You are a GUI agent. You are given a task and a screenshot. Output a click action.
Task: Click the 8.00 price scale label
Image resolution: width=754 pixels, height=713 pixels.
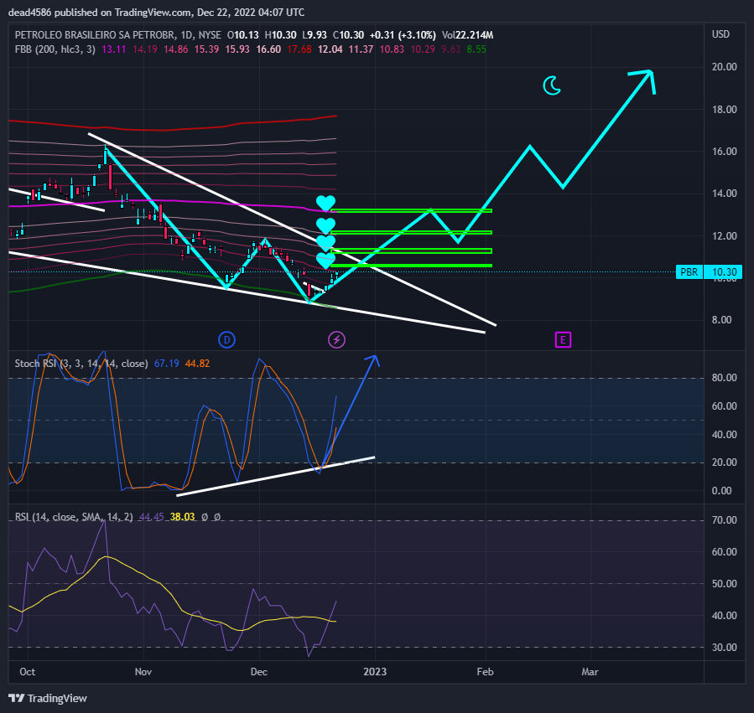pos(722,320)
